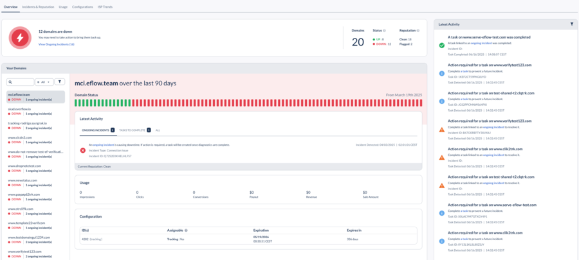Click the domain search input field
This screenshot has height=260, width=579.
click(x=21, y=82)
